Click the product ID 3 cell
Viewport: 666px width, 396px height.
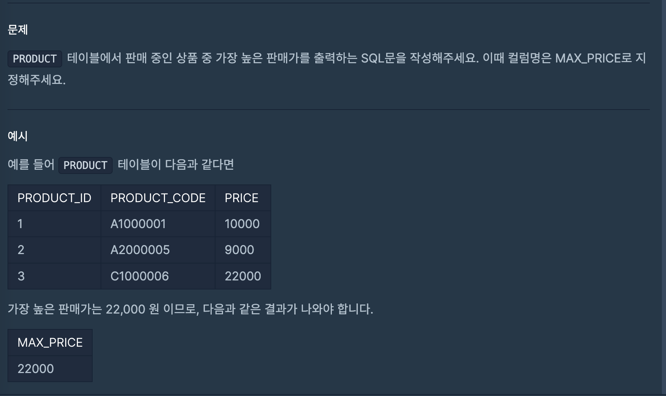tap(21, 276)
